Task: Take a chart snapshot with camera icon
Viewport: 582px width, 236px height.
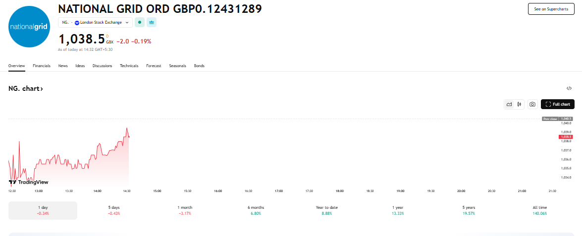Action: [532, 104]
